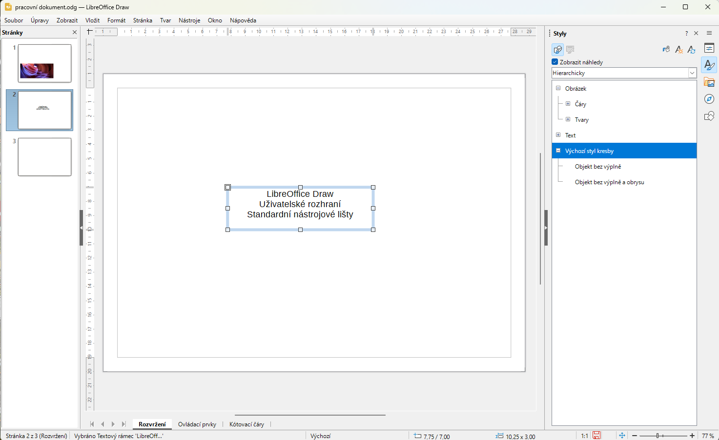Image resolution: width=719 pixels, height=440 pixels.
Task: Go to the last layer tab arrow
Action: pyautogui.click(x=124, y=424)
